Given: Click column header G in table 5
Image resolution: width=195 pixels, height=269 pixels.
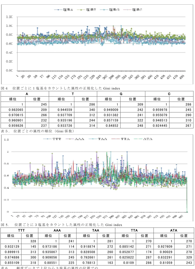Looking at the screenshot, I should click(x=121, y=94).
